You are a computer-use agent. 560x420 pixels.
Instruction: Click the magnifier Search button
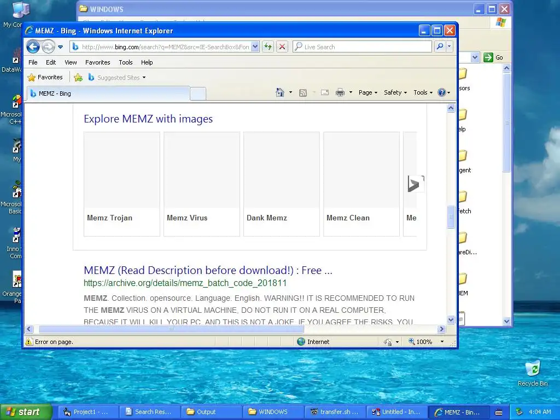(x=440, y=46)
